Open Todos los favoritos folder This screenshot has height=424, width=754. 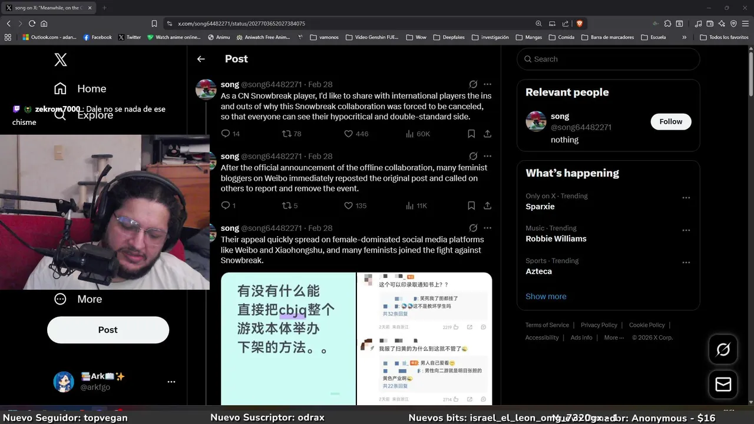click(724, 37)
